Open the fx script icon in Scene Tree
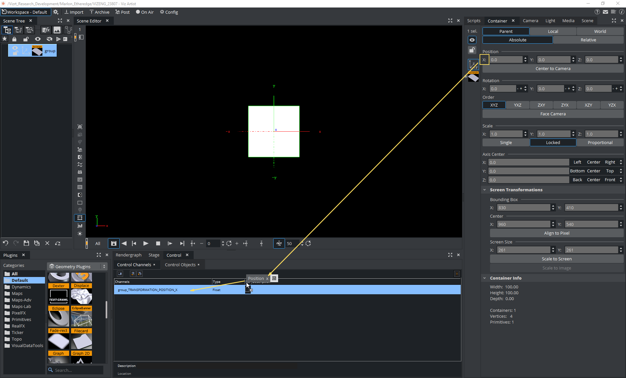626x378 pixels. pos(46,30)
